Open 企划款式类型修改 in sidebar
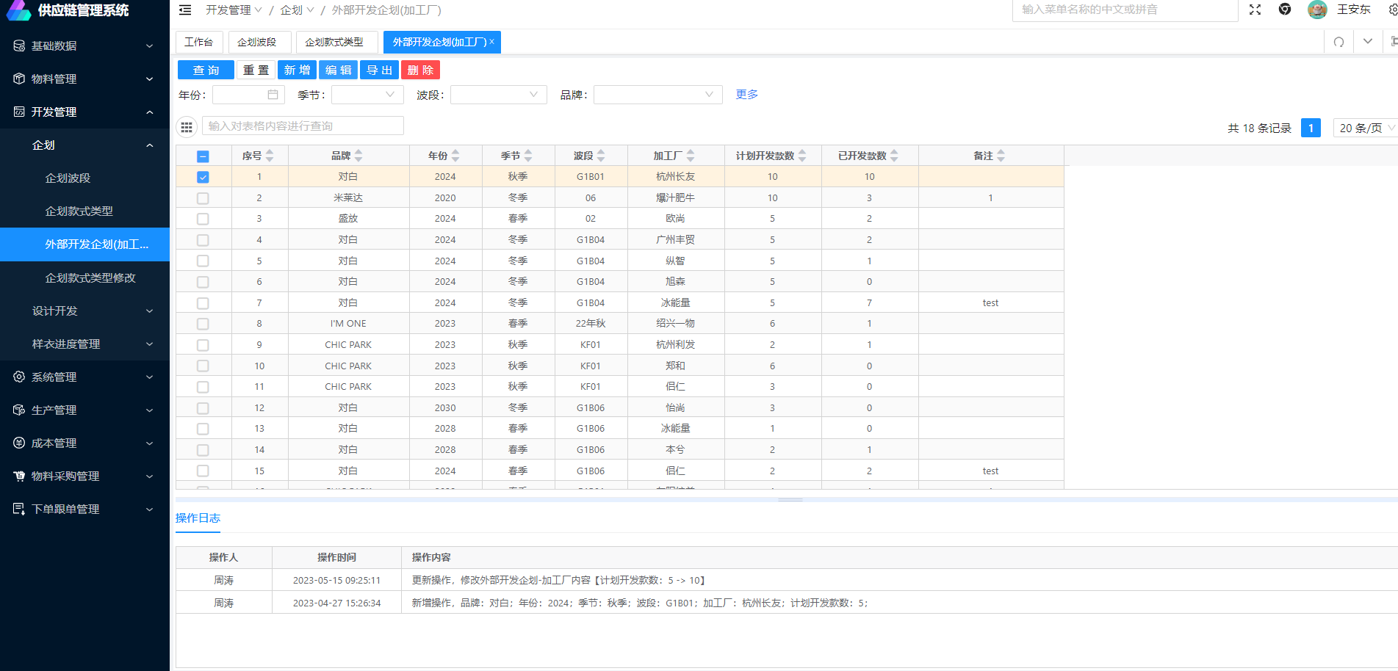This screenshot has height=671, width=1398. [x=90, y=278]
